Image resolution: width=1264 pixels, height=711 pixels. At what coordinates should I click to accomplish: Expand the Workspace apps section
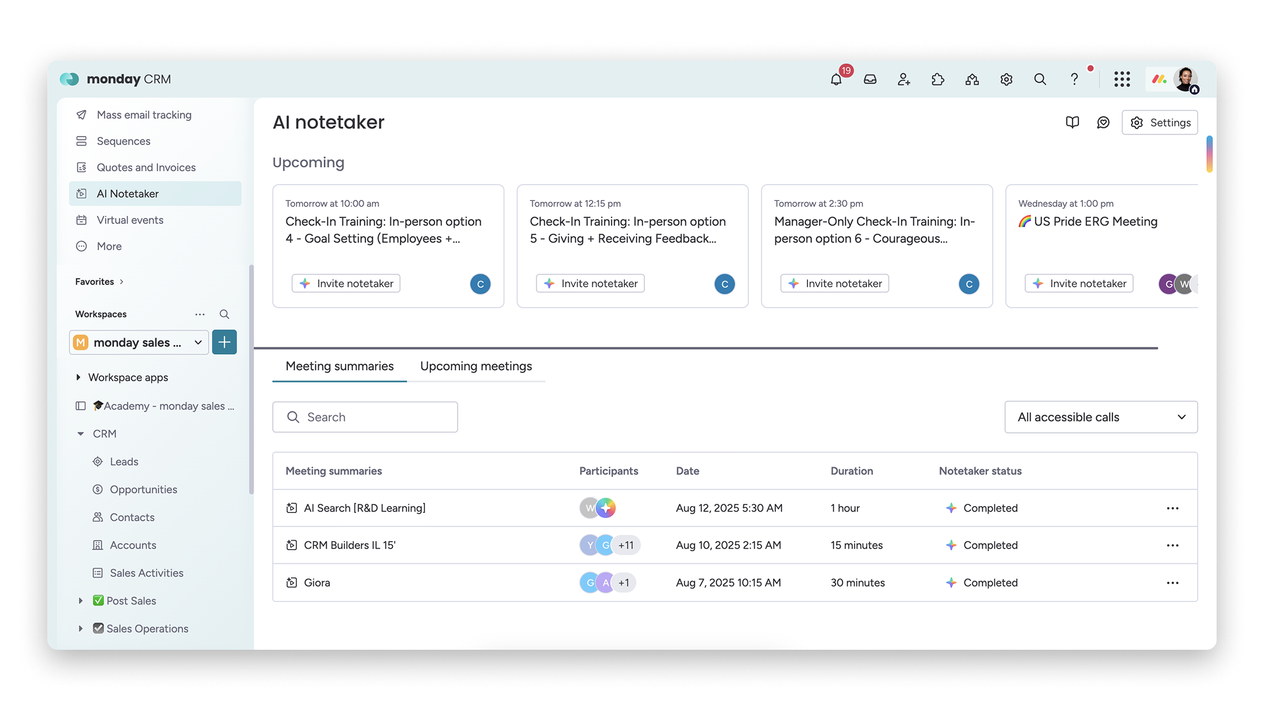[x=78, y=377]
